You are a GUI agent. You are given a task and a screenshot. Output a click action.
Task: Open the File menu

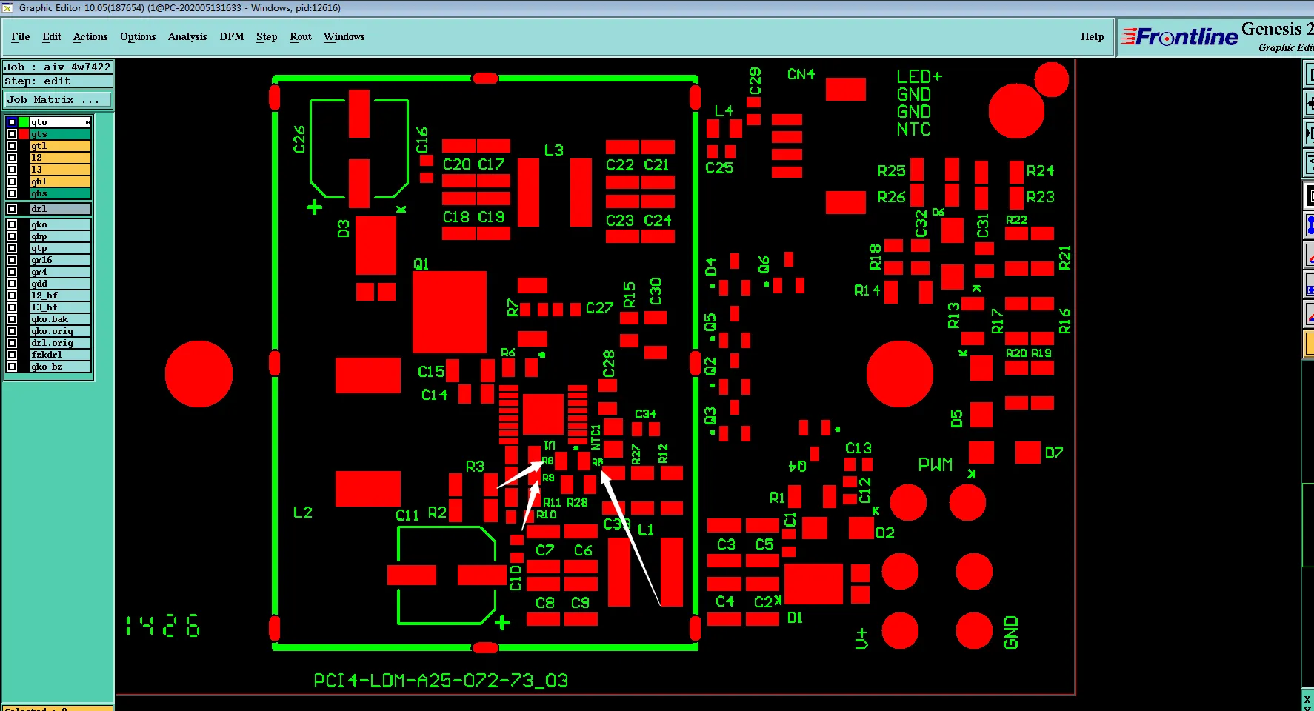(21, 36)
